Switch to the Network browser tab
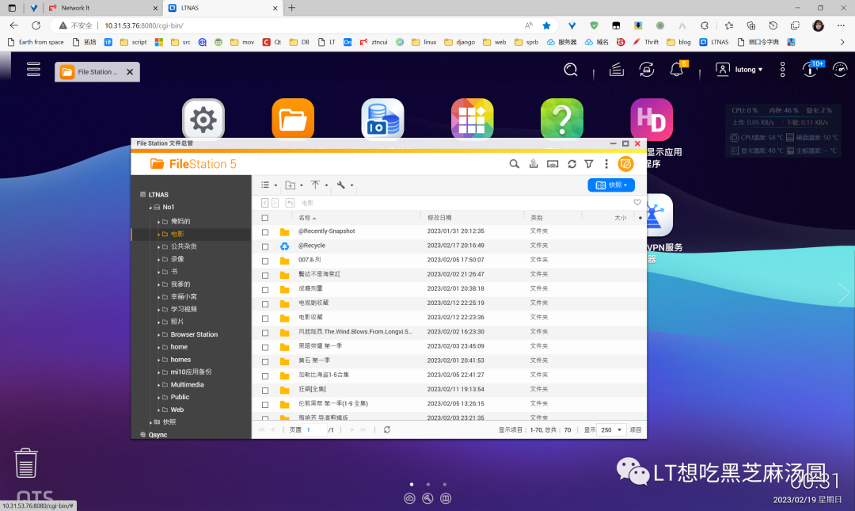The width and height of the screenshot is (855, 511). click(x=101, y=8)
